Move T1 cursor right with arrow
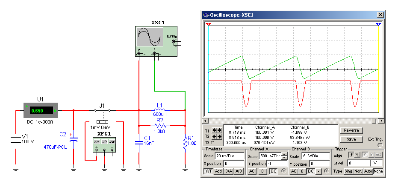This screenshot has width=395, height=190. pyautogui.click(x=220, y=130)
